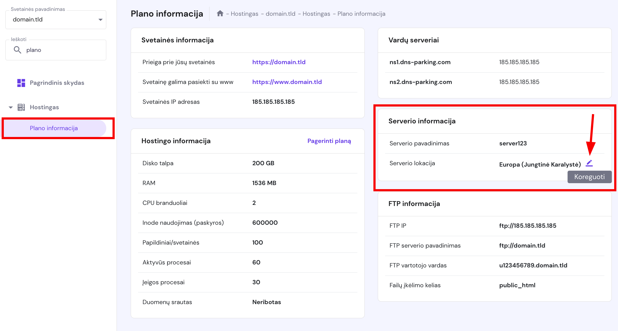Collapse the Hostingas section with its chevron

(x=10, y=107)
